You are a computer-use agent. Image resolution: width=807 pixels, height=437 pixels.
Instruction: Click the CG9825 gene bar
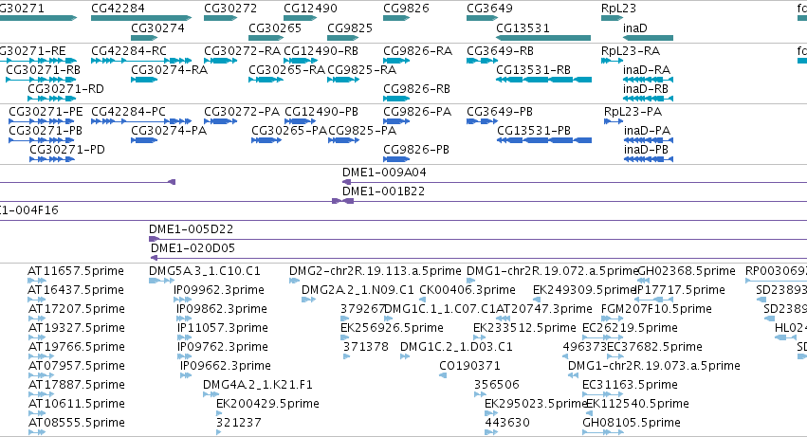pyautogui.click(x=342, y=38)
